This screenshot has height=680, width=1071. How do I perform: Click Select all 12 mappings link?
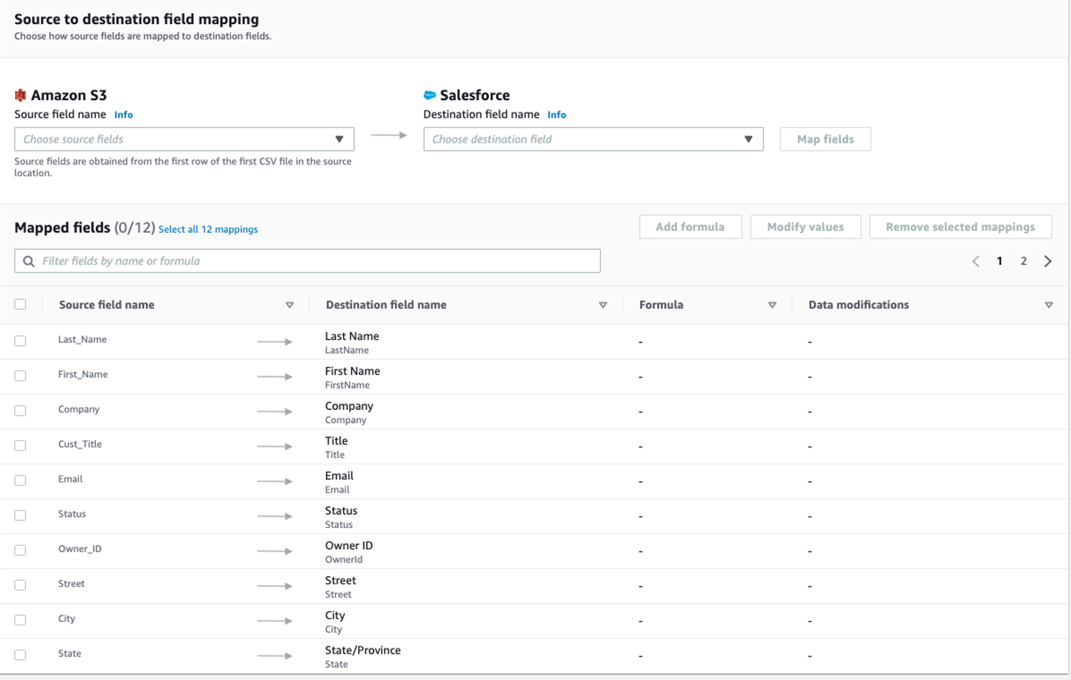[x=208, y=229]
